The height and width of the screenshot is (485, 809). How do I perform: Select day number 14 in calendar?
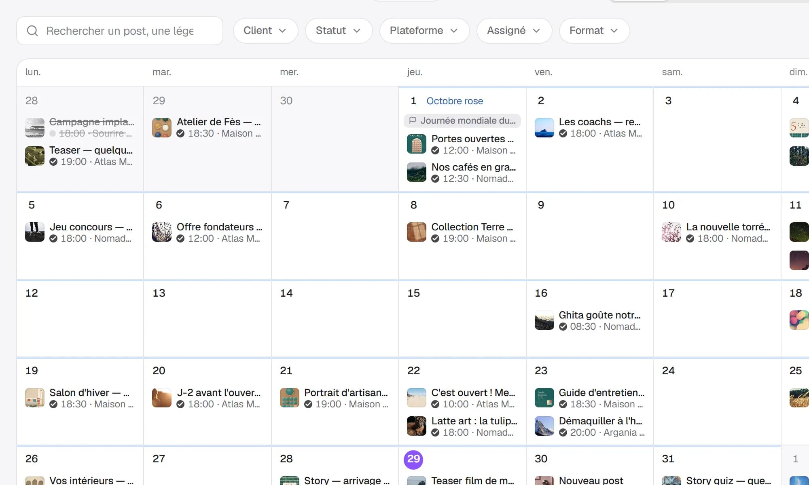(286, 293)
